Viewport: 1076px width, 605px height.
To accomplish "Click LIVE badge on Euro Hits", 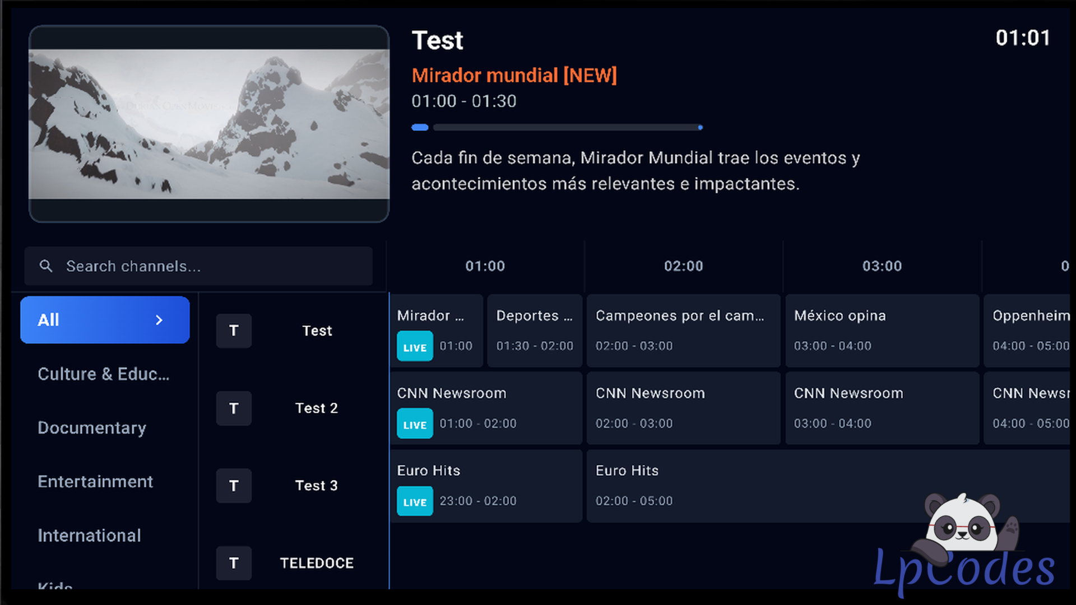I will (415, 501).
